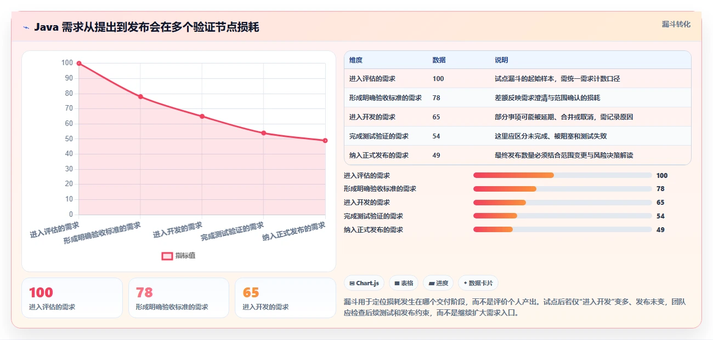
Task: Click the note 最终发布数量必须结合范围变更与风险决策解读
Action: click(x=564, y=155)
